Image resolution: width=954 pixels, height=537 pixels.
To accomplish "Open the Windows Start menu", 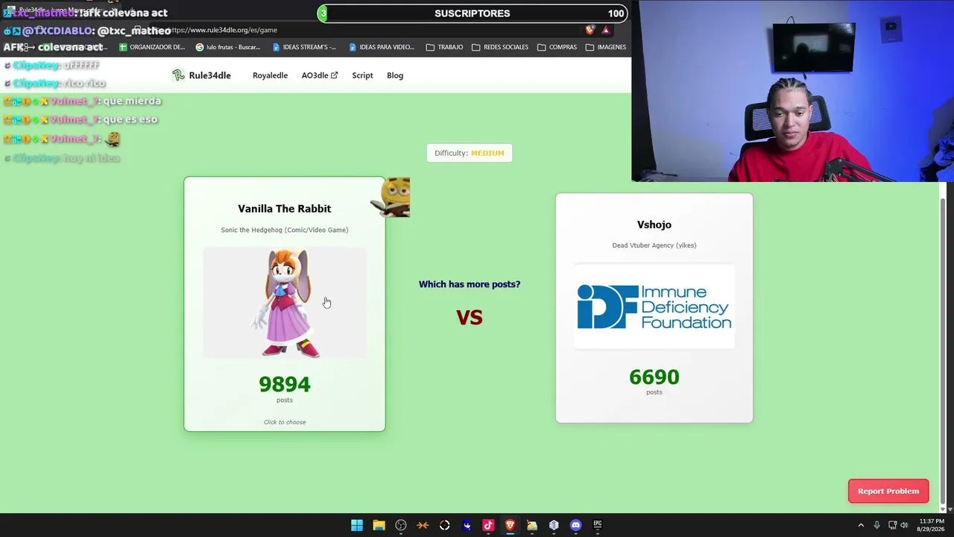I will [x=357, y=525].
